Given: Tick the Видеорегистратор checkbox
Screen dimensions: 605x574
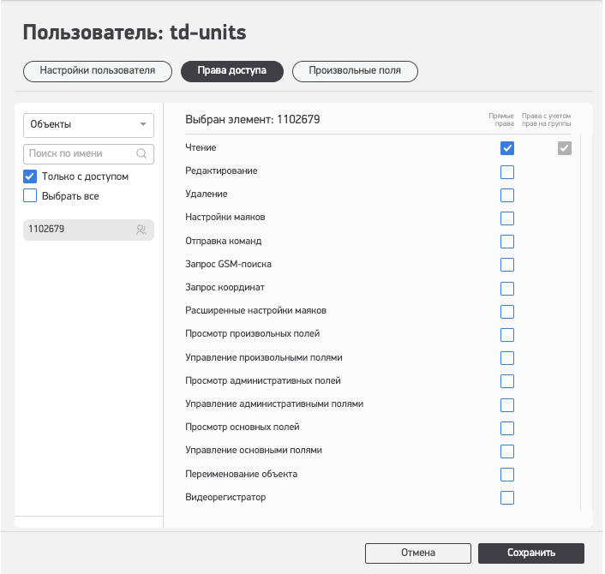Looking at the screenshot, I should (507, 498).
